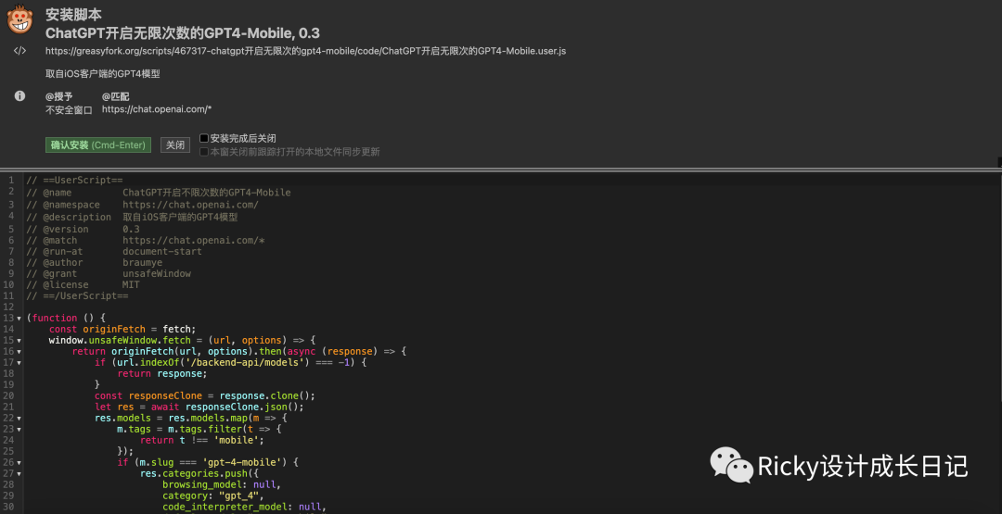This screenshot has width=1002, height=514.
Task: Click the 取自iOS客户端的GPT4模型 description under the URL
Action: click(x=102, y=73)
